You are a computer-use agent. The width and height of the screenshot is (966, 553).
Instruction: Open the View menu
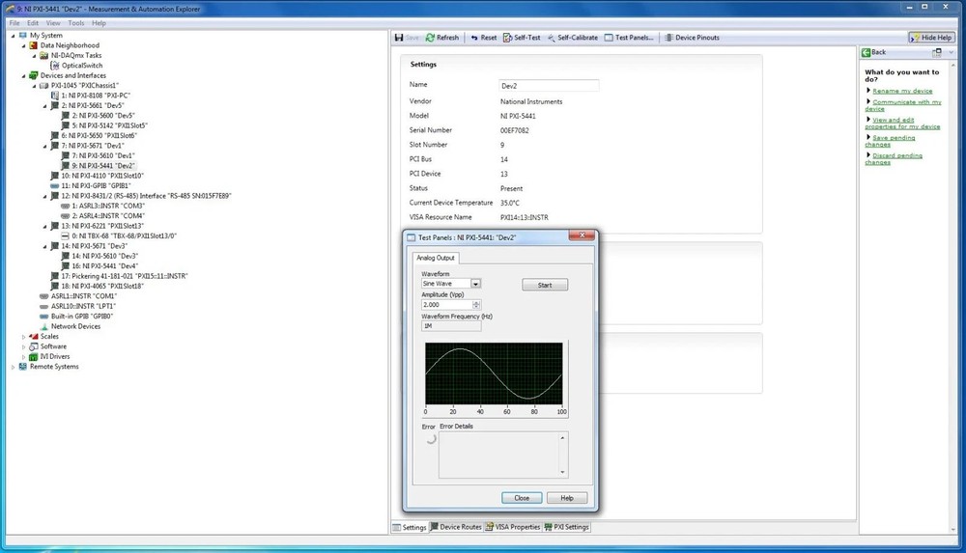(x=53, y=23)
